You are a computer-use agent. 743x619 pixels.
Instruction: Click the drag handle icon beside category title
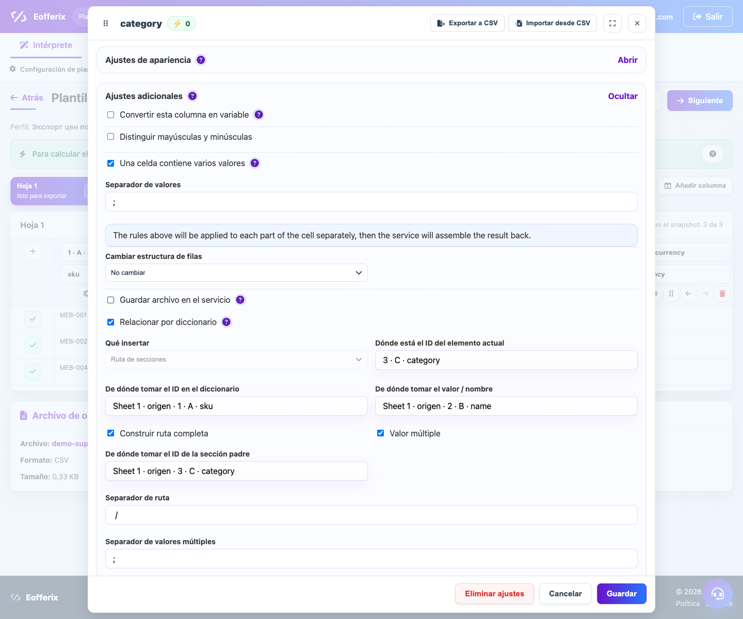(106, 23)
